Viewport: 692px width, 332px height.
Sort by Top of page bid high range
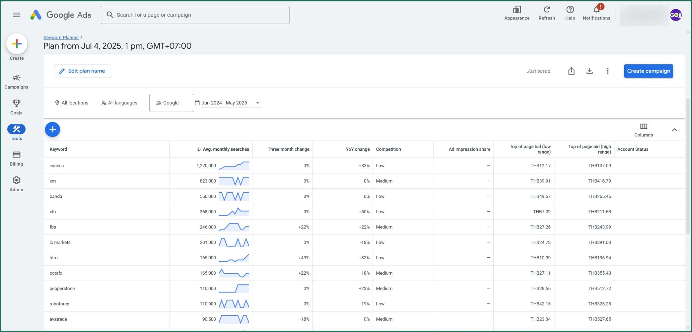tap(589, 149)
